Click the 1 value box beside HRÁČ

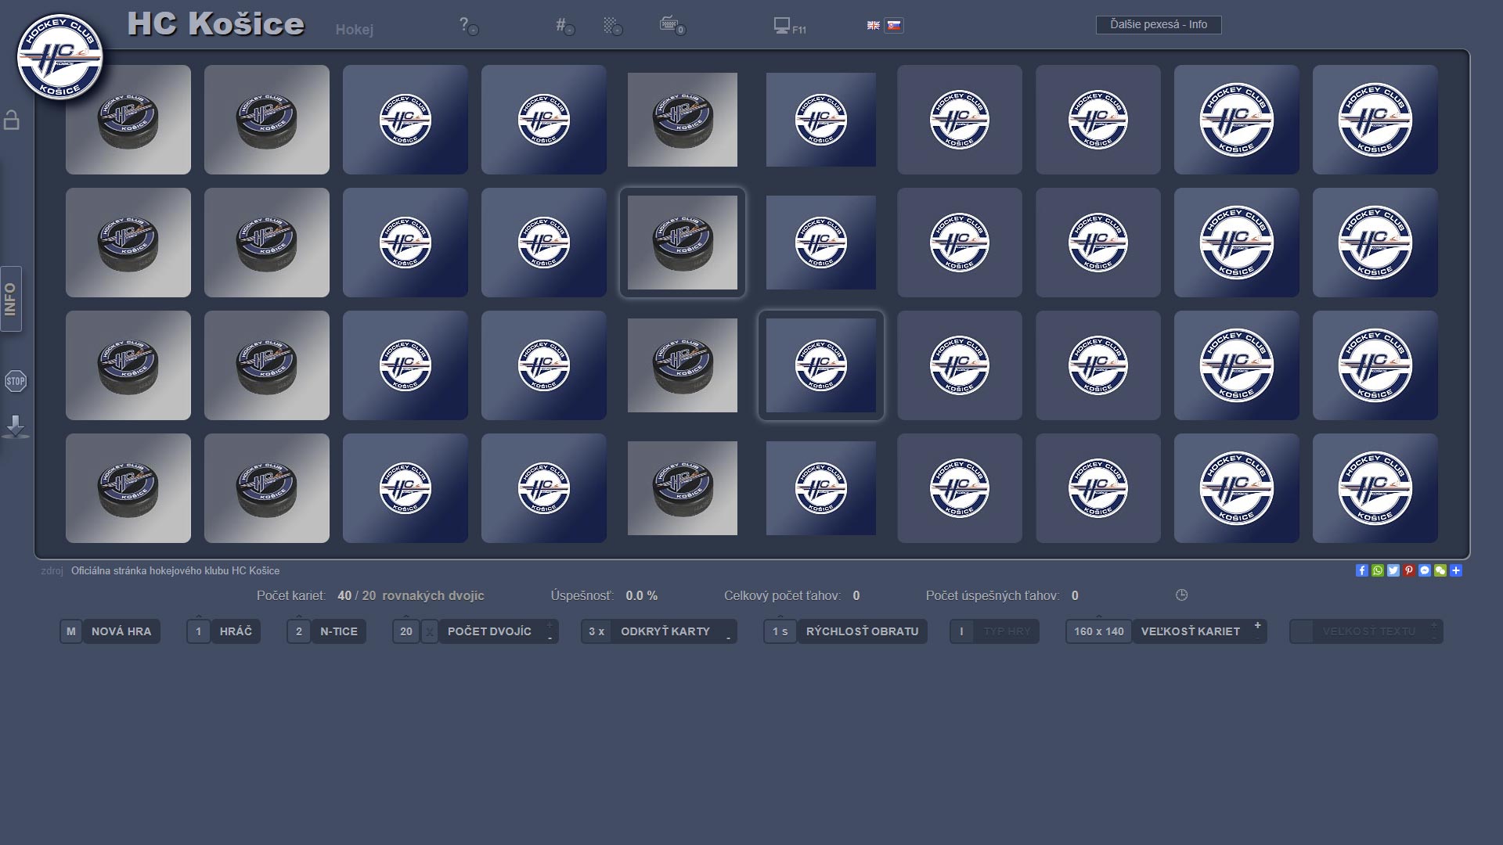(x=199, y=631)
